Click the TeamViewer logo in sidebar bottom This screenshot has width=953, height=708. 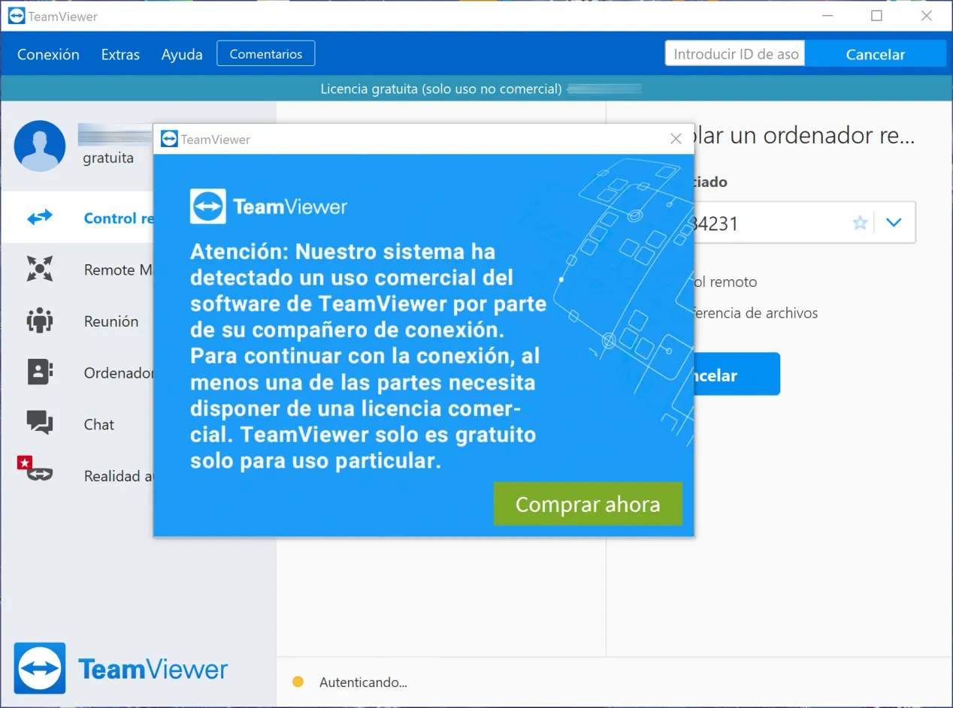[121, 668]
